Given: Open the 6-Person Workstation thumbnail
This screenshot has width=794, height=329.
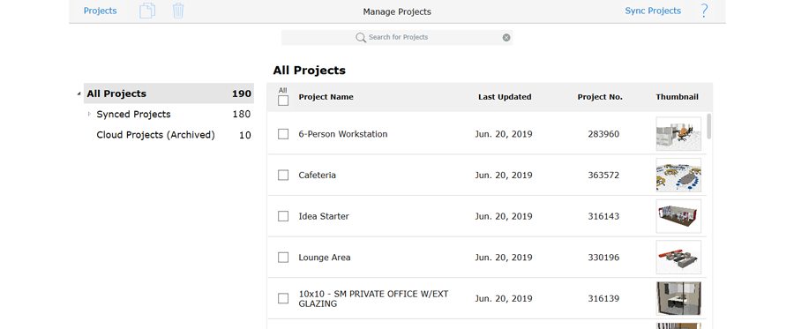Looking at the screenshot, I should (x=678, y=133).
